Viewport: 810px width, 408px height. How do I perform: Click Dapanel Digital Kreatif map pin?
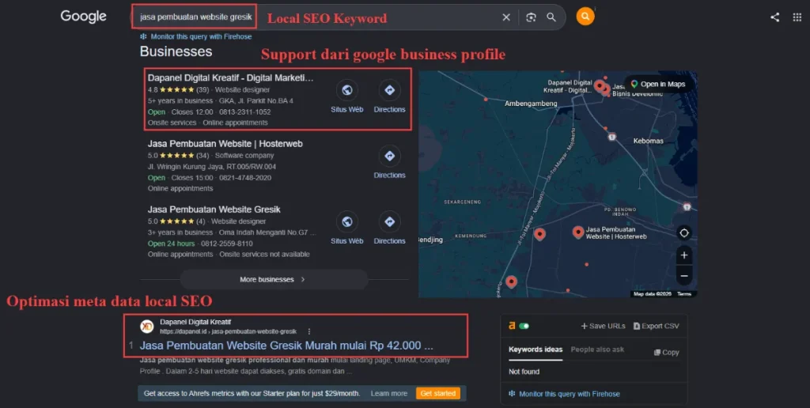600,85
